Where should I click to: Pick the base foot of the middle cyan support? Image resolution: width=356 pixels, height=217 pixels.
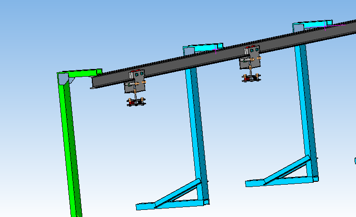pyautogui.click(x=173, y=205)
